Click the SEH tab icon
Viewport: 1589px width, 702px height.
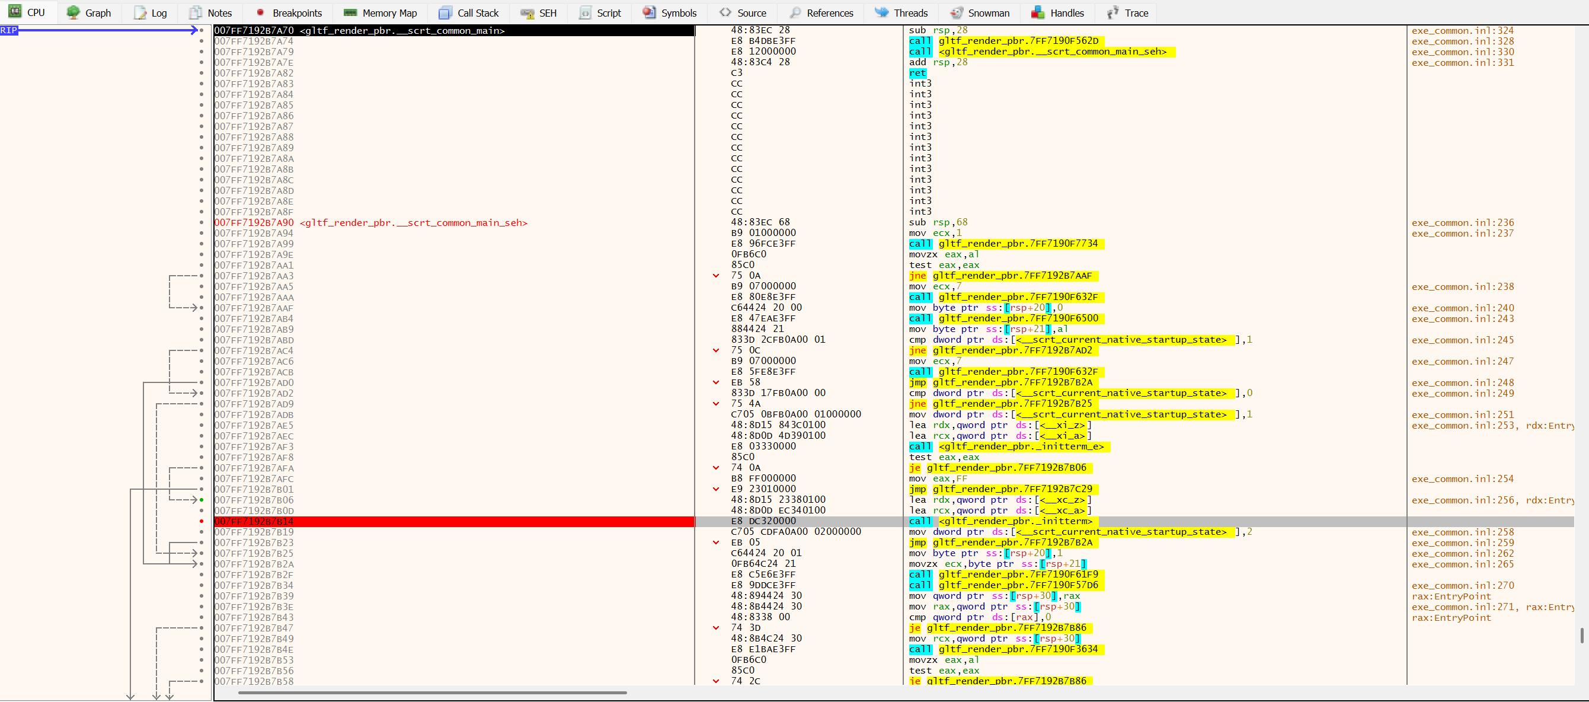527,12
